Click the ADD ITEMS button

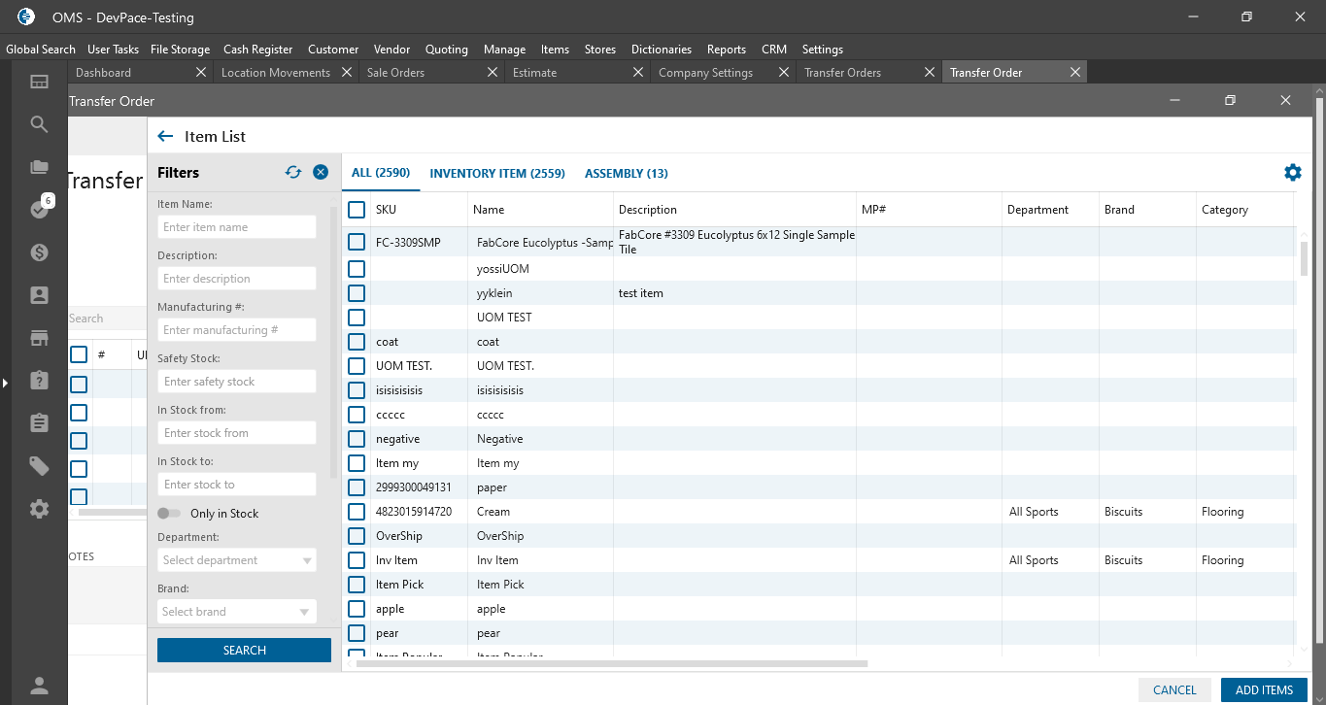(x=1264, y=689)
